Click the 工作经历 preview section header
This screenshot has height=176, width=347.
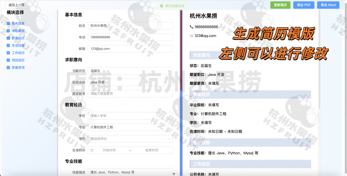click(250, 164)
